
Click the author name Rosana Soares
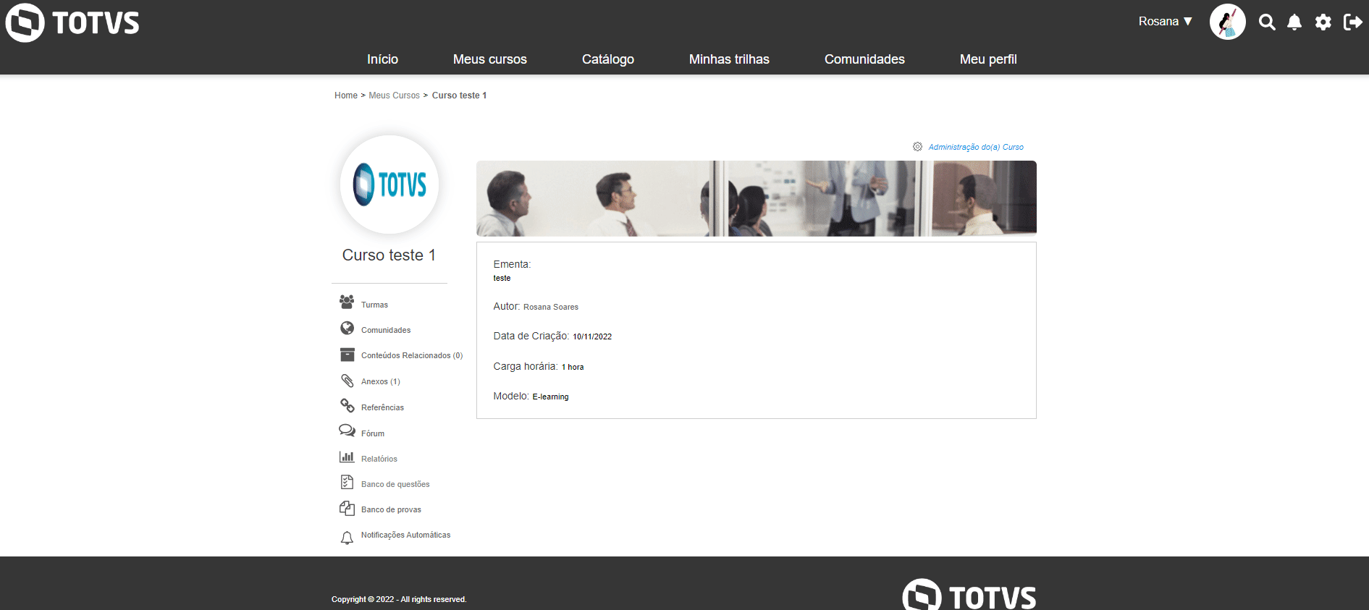[551, 307]
